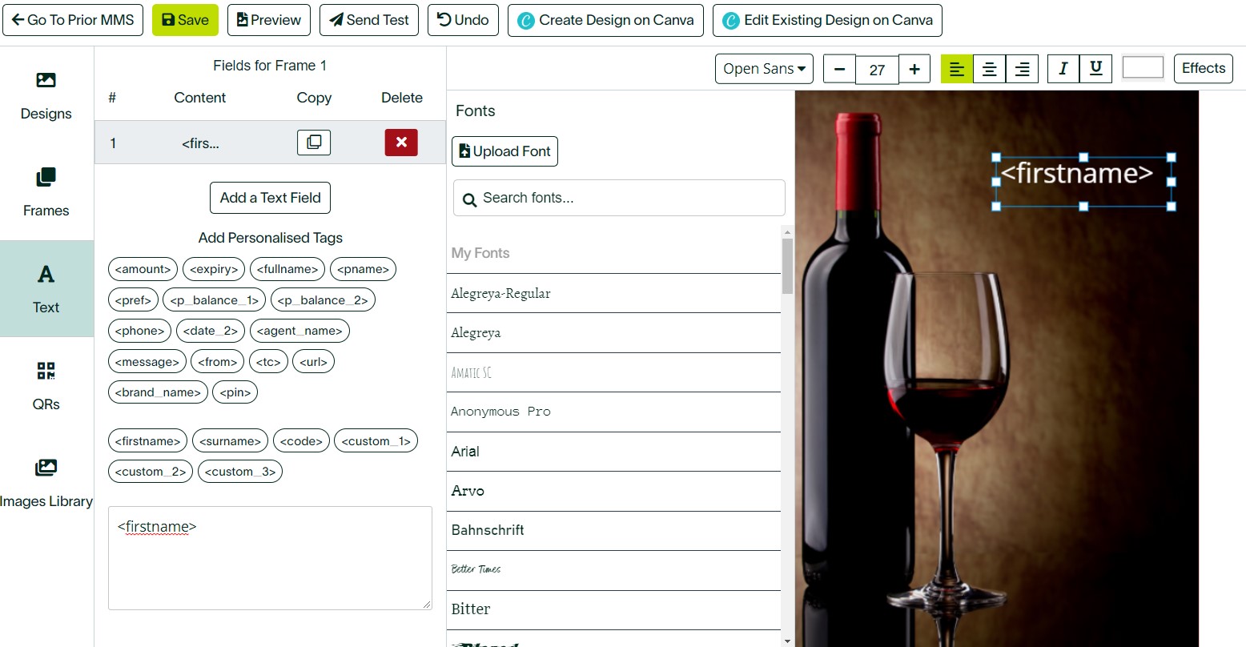
Task: Click the Search fonts input box
Action: coord(619,198)
